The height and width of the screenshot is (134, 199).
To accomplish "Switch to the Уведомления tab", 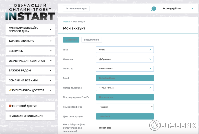I will (92, 39).
